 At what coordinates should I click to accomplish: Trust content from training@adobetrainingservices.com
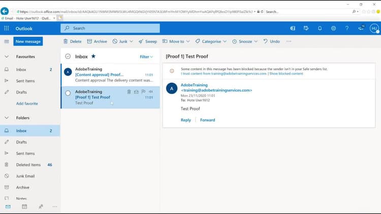(x=224, y=74)
